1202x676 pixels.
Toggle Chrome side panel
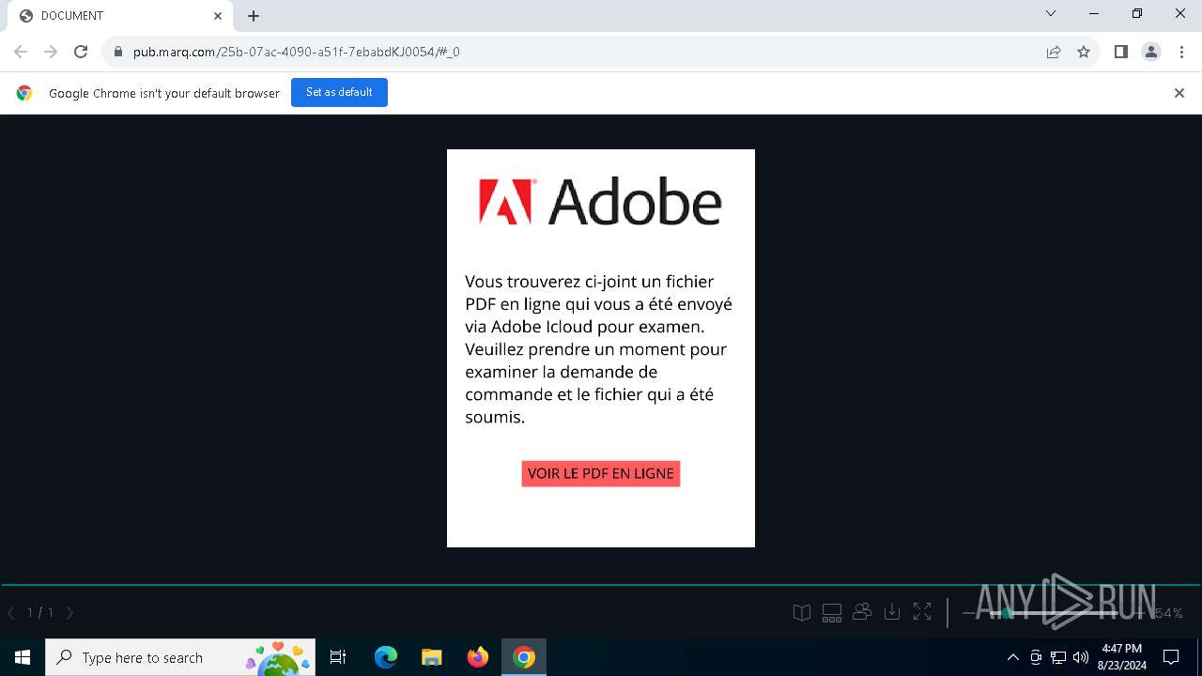tap(1120, 52)
